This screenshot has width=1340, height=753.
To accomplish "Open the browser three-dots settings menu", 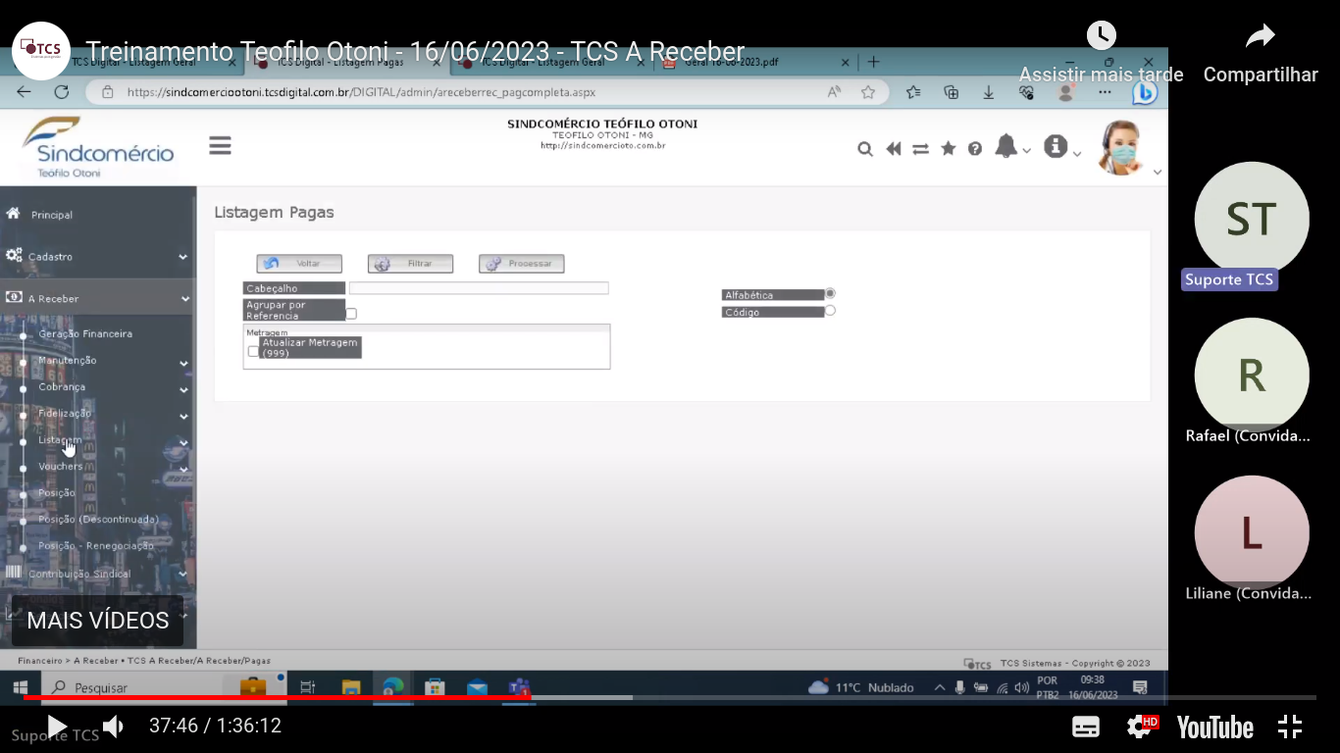I will click(x=1105, y=91).
